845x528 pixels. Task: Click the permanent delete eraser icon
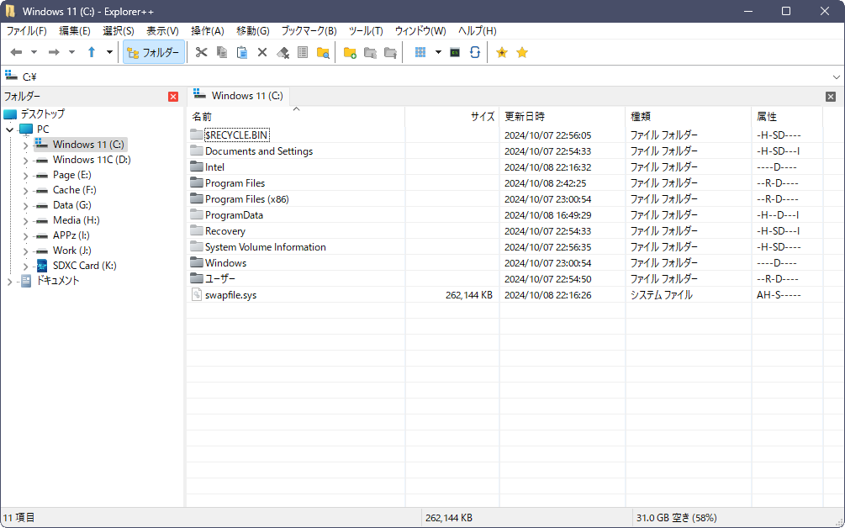pyautogui.click(x=283, y=52)
